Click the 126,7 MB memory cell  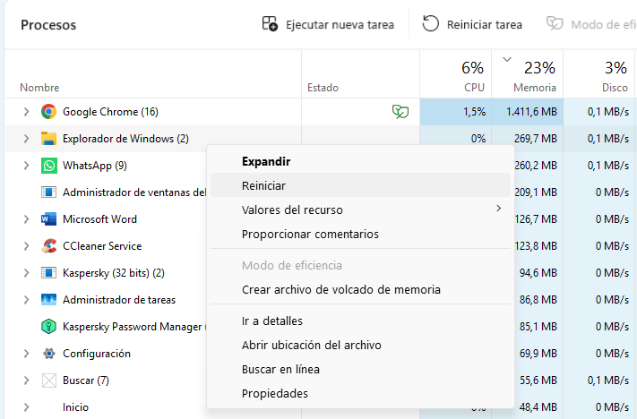[x=535, y=219]
